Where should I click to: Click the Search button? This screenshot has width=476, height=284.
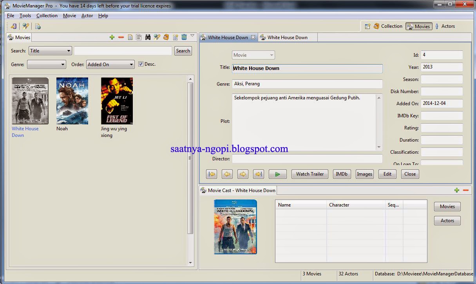tap(183, 51)
